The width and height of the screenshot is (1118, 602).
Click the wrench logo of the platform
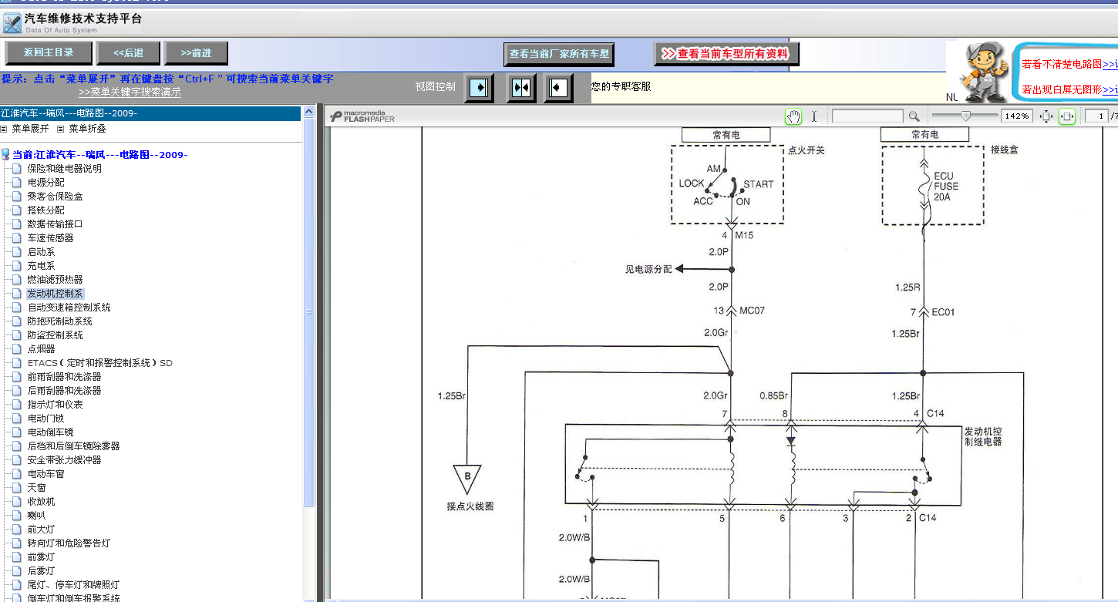(12, 22)
